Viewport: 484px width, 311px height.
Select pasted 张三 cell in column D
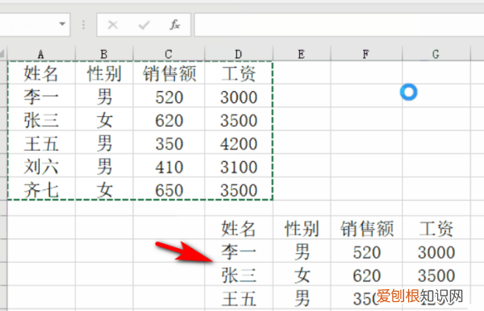pyautogui.click(x=239, y=274)
